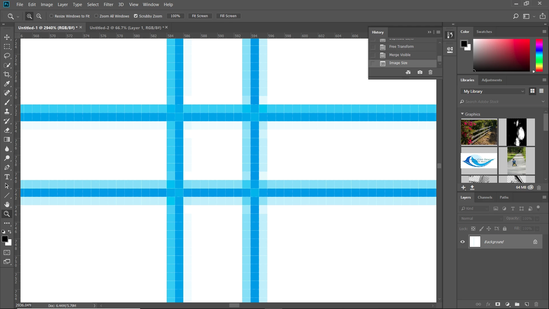Select the Horizontal Type tool

(x=7, y=177)
